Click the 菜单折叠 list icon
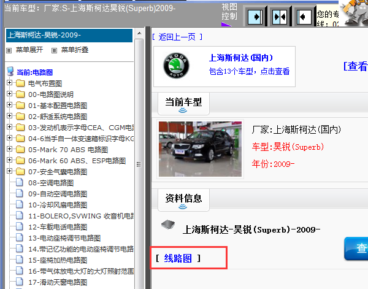The height and width of the screenshot is (289, 368). click(x=54, y=50)
